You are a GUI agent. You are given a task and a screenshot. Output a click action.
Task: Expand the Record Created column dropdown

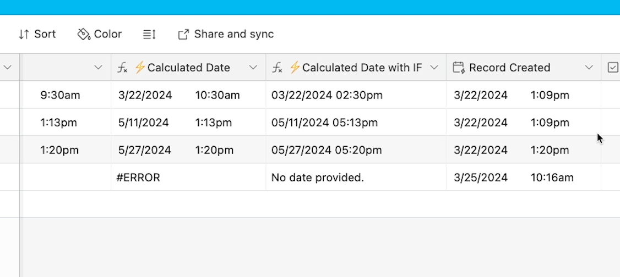click(x=589, y=68)
